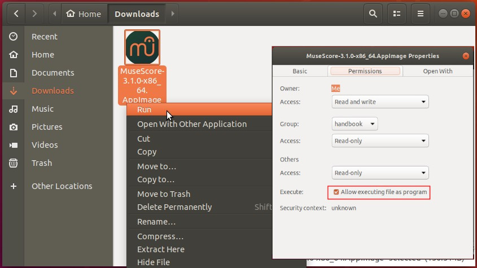Click the Documents file icon in sidebar
This screenshot has width=477, height=268.
pyautogui.click(x=14, y=73)
